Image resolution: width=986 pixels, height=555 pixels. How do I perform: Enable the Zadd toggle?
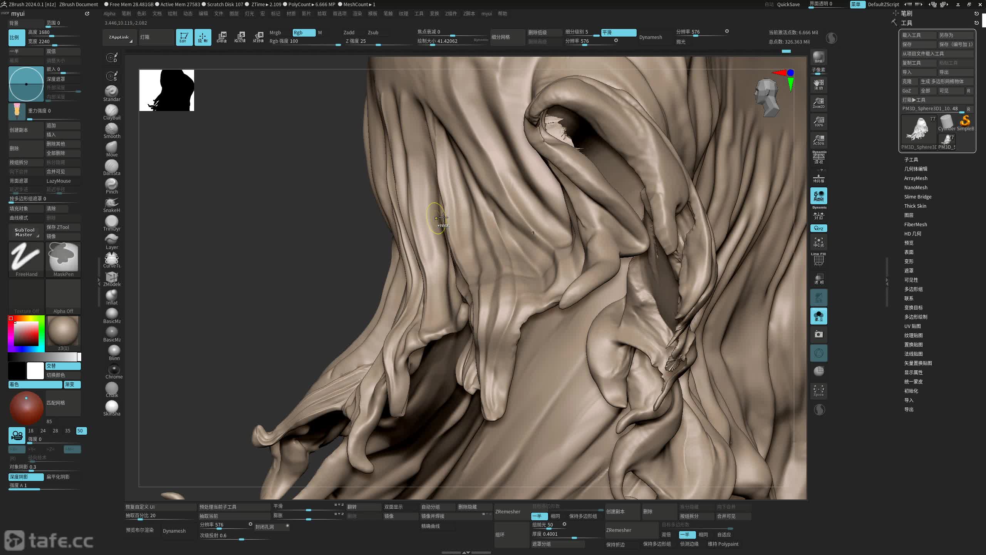pyautogui.click(x=349, y=33)
